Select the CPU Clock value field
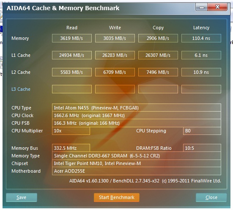Image resolution: width=233 pixels, height=210 pixels. 137,115
